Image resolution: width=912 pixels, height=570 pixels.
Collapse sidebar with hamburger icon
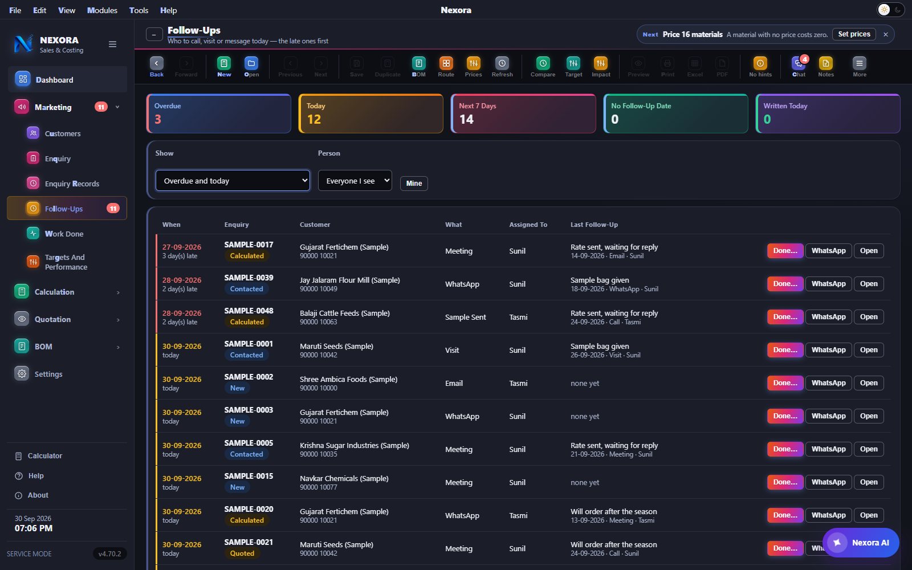coord(113,44)
